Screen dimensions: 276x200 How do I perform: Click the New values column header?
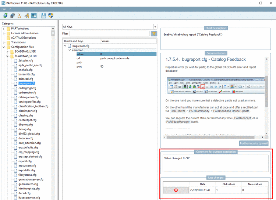coord(255,184)
